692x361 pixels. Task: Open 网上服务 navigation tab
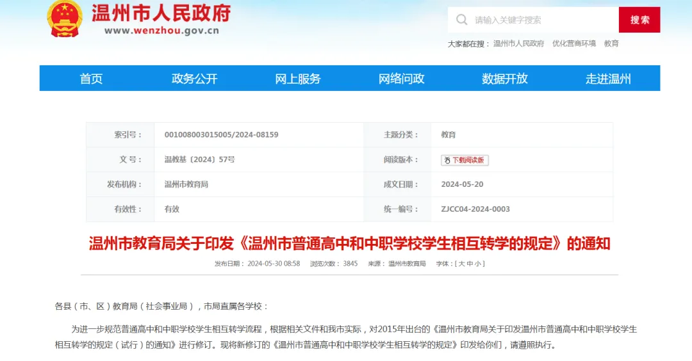(x=298, y=79)
